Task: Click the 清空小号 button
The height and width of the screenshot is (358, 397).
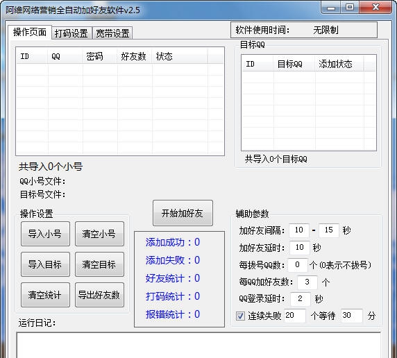Action: (x=99, y=234)
